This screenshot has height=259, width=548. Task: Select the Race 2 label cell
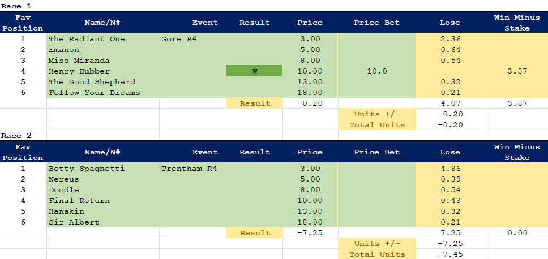(x=16, y=135)
